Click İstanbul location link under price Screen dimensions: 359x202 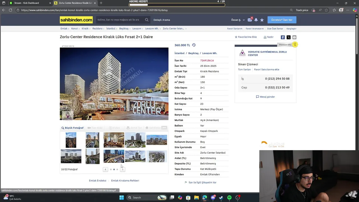179,53
